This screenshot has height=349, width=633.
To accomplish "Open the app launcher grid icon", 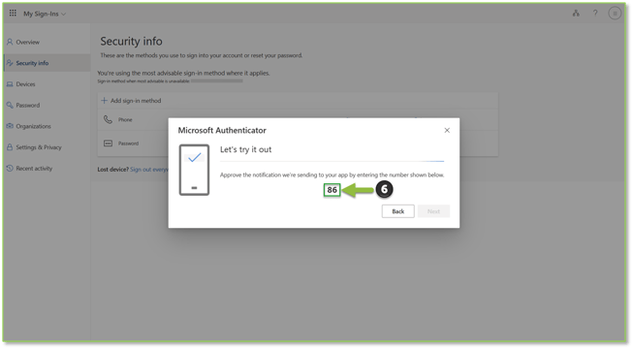I will [x=13, y=13].
